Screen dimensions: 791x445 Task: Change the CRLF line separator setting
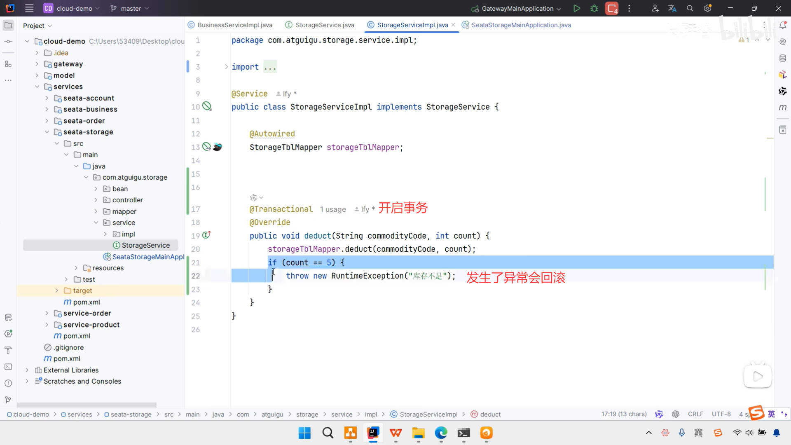pos(695,414)
